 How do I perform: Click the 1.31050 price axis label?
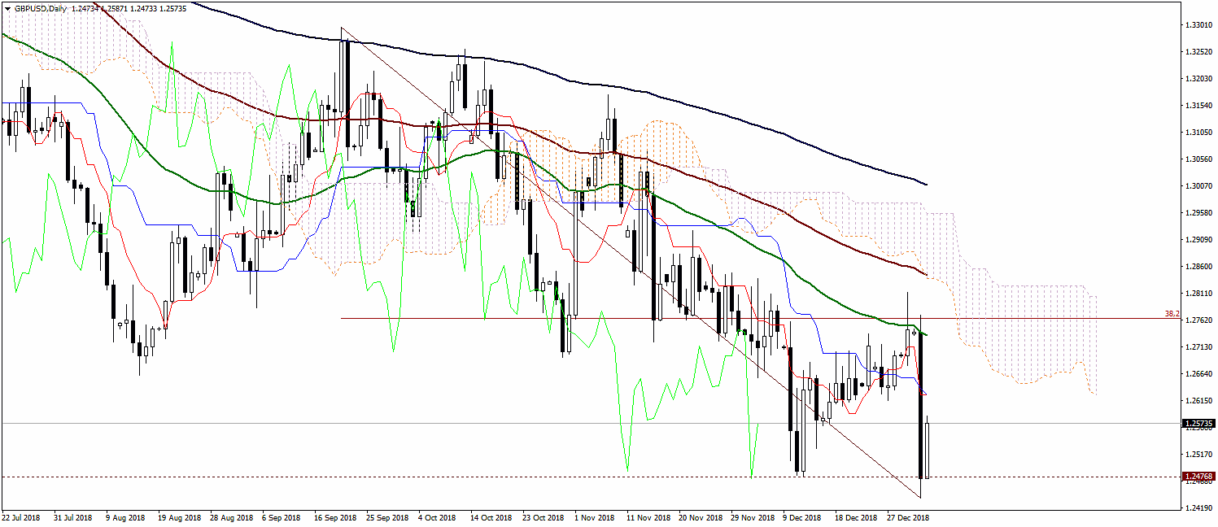(x=1198, y=133)
